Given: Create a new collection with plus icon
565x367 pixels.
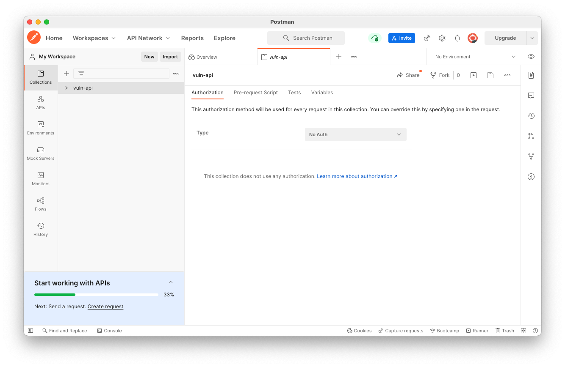Looking at the screenshot, I should pos(66,74).
